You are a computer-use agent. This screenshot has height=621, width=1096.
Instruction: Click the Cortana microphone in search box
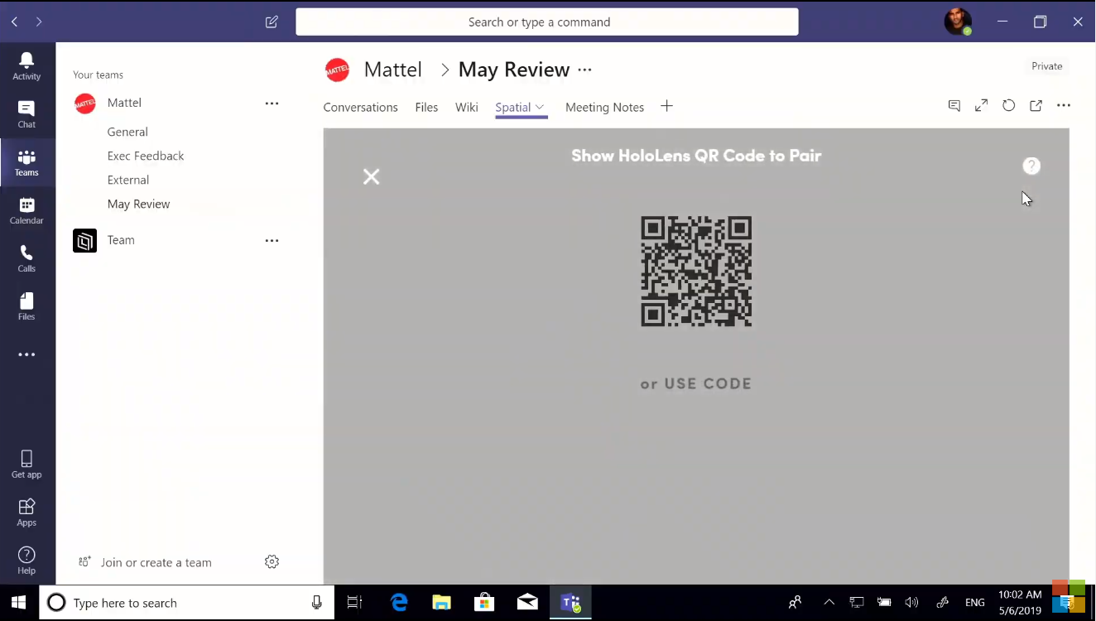point(317,603)
